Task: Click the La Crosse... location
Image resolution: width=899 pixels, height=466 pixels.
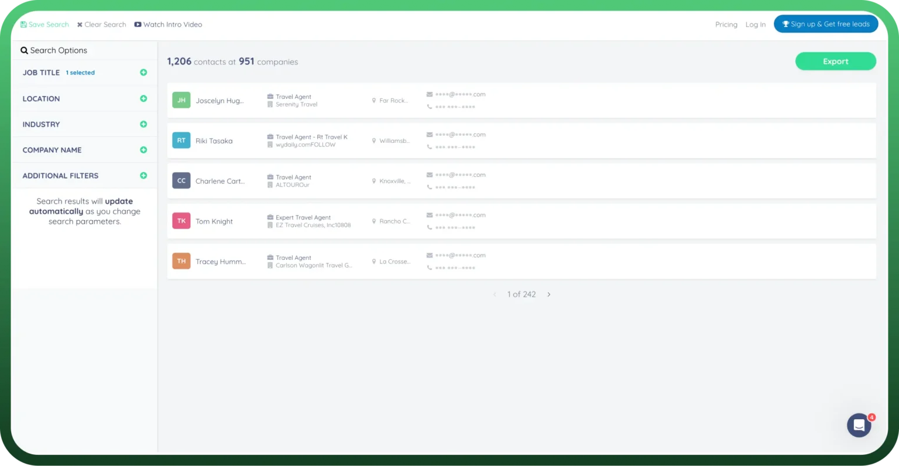Action: coord(394,262)
